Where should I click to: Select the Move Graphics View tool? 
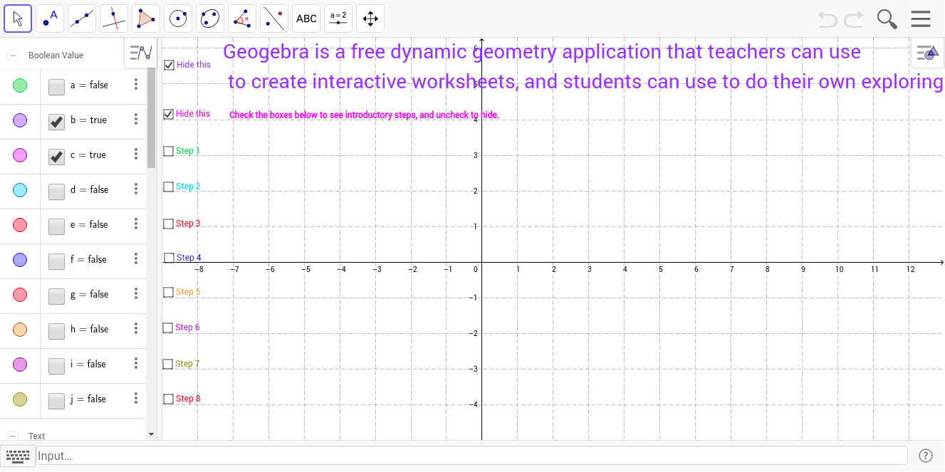click(x=370, y=19)
